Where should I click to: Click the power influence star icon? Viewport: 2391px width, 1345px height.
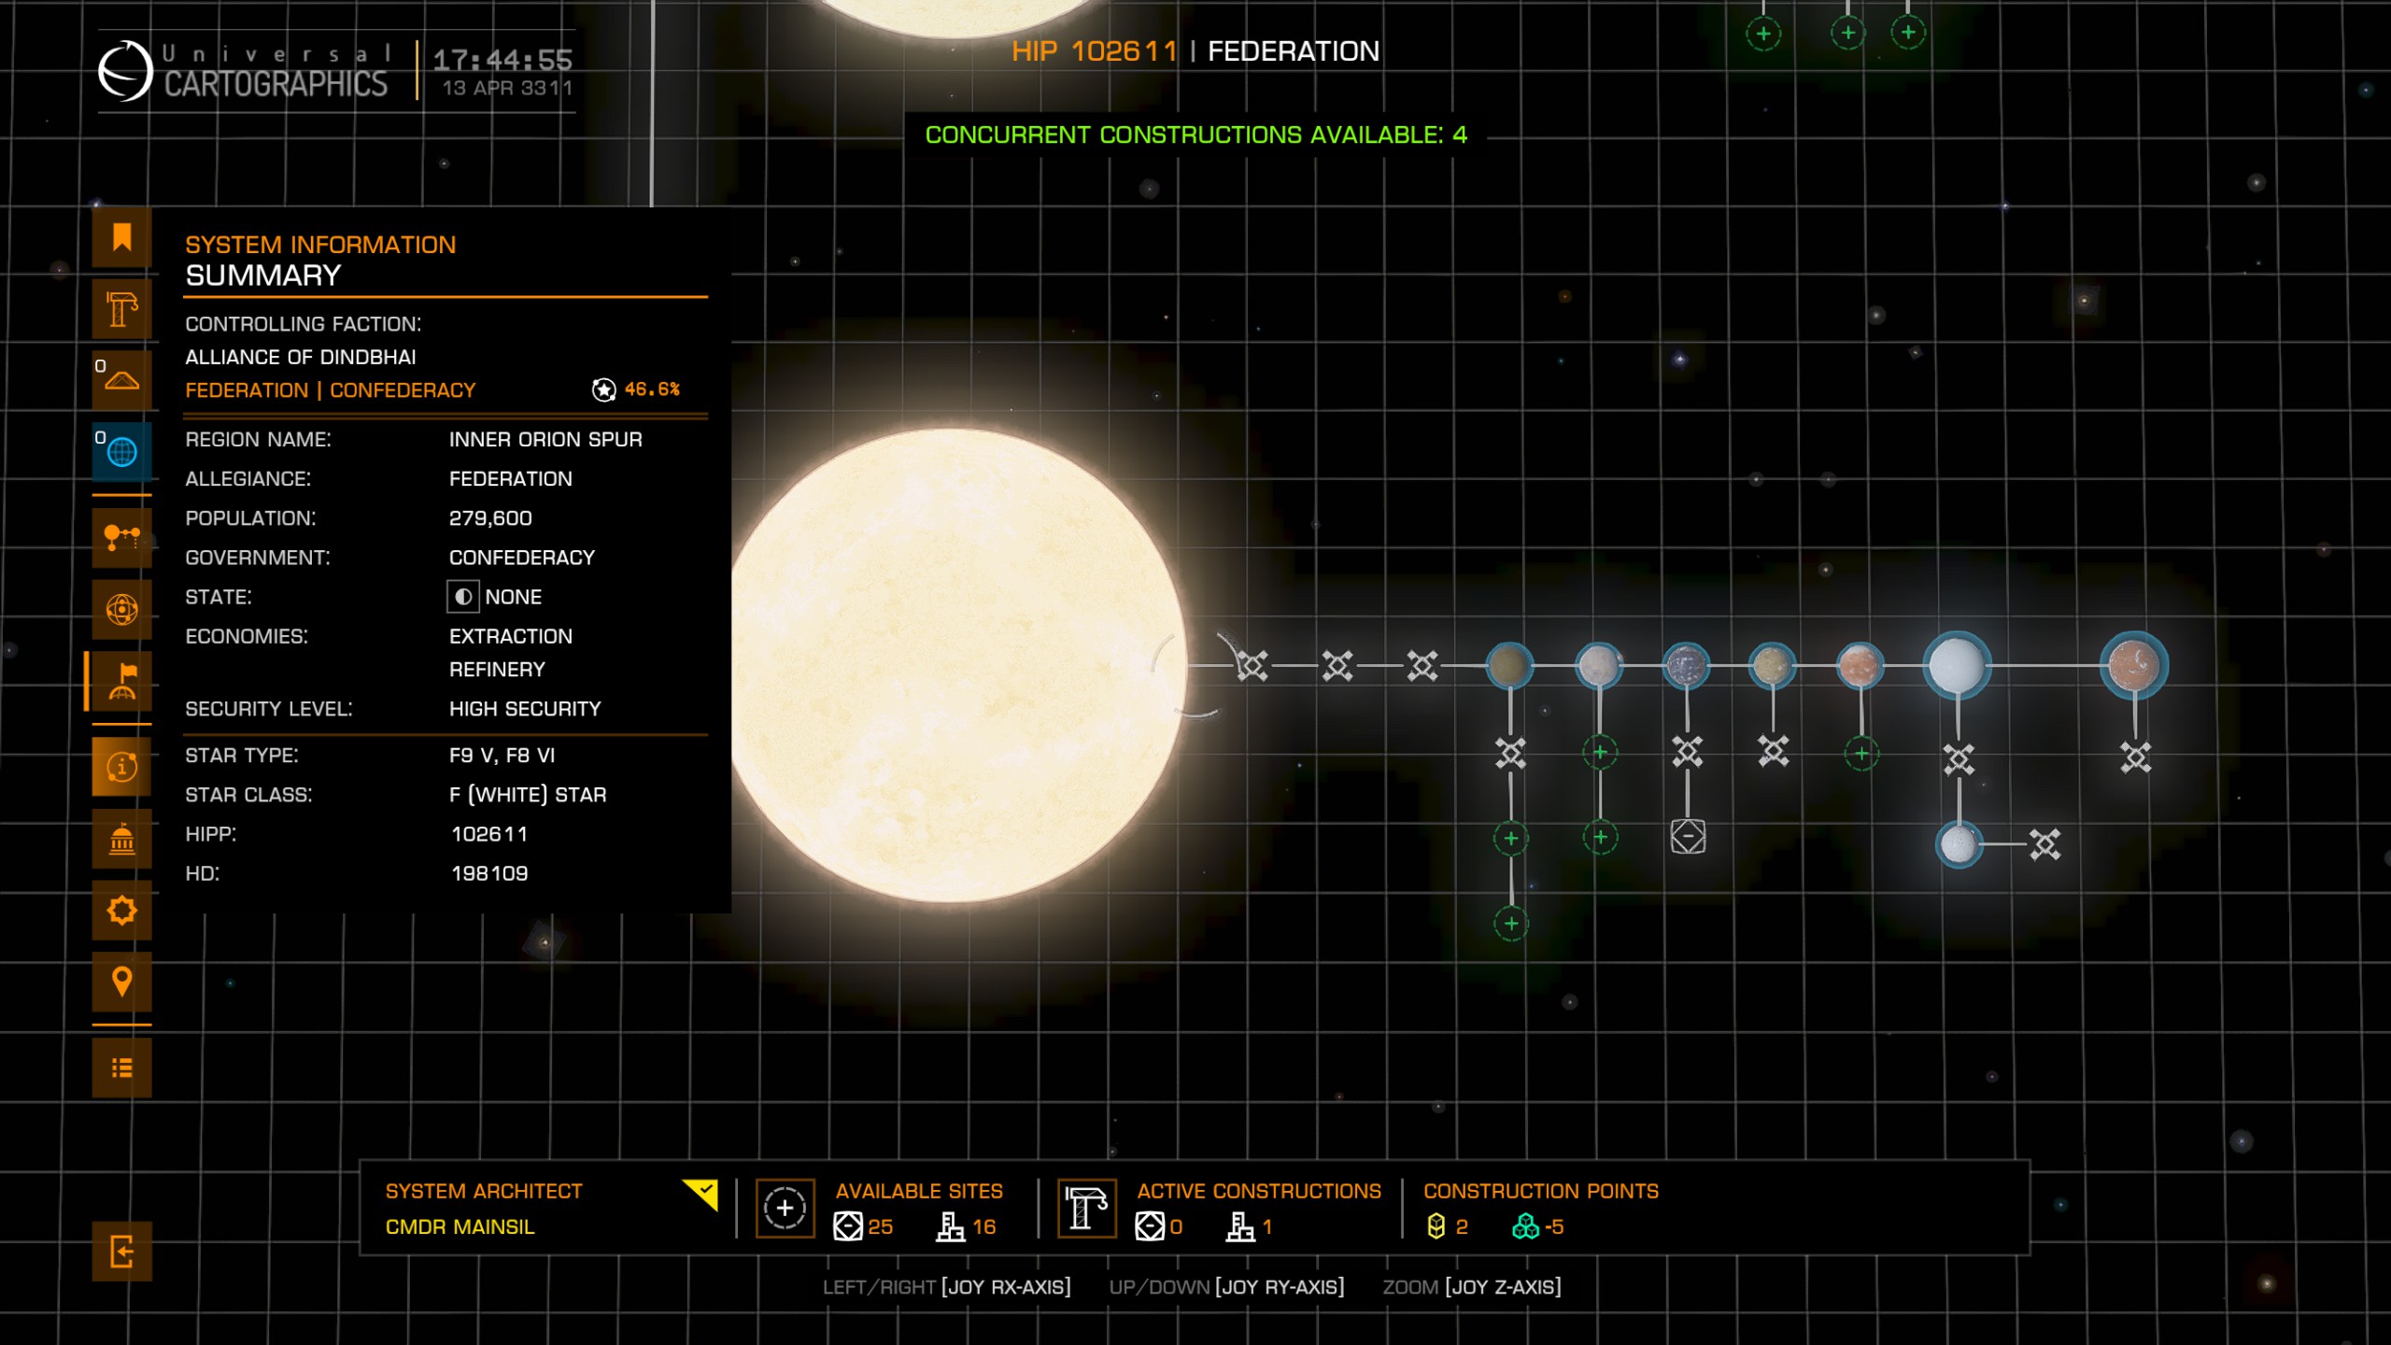click(x=604, y=389)
